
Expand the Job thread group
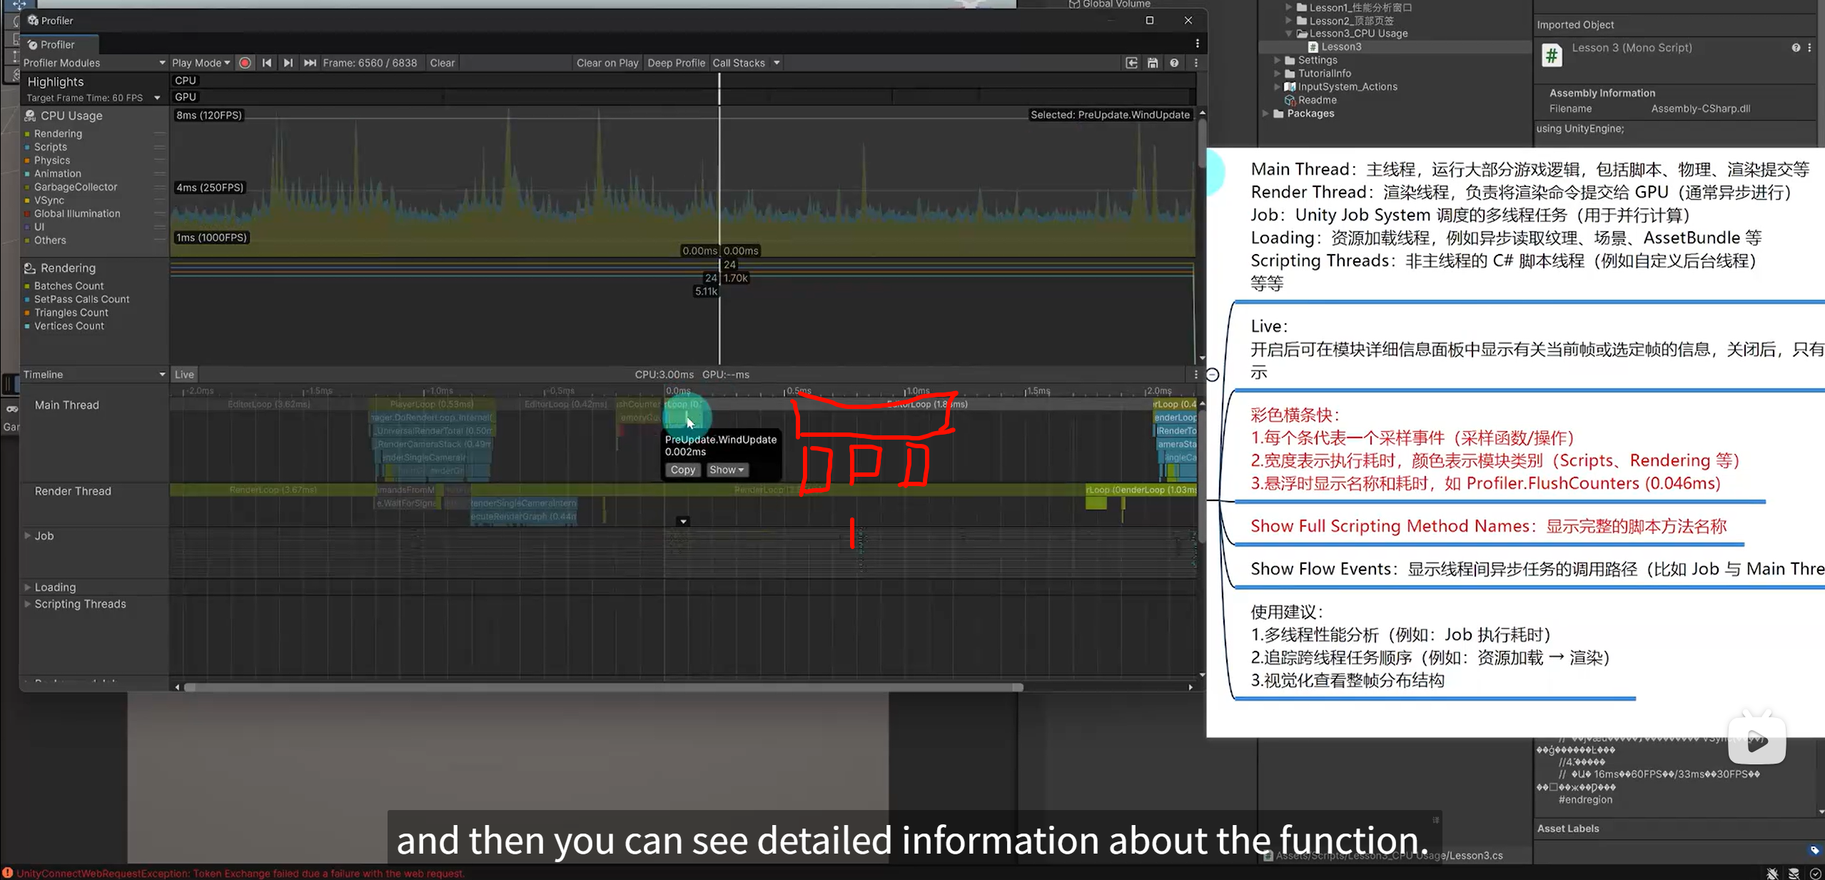[x=28, y=535]
